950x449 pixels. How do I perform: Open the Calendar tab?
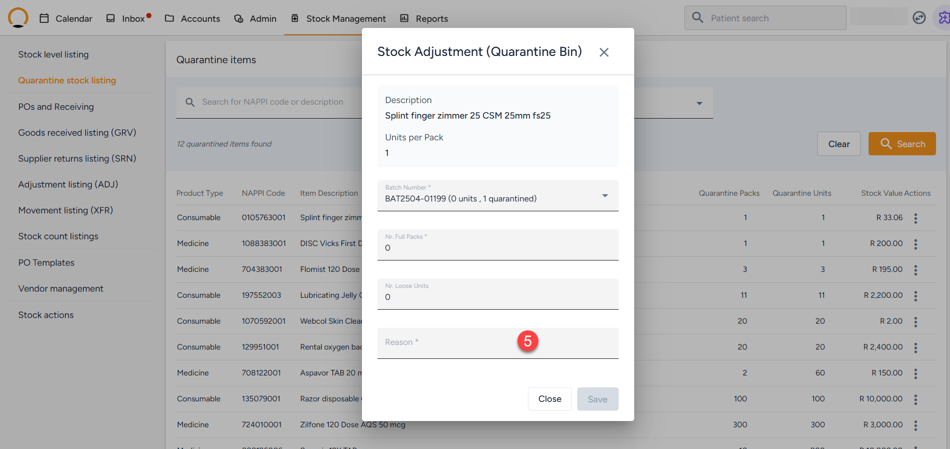[66, 19]
